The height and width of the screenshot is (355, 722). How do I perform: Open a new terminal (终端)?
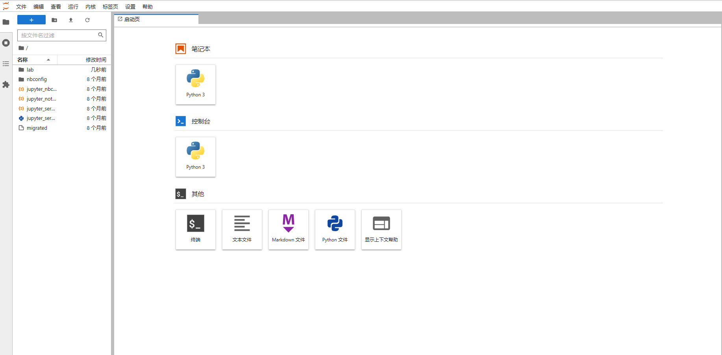(x=195, y=230)
